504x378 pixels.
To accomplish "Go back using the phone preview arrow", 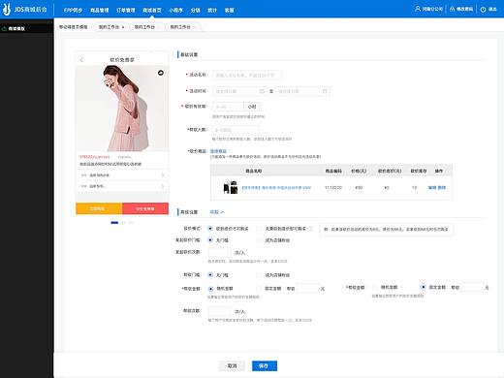I will [x=81, y=60].
